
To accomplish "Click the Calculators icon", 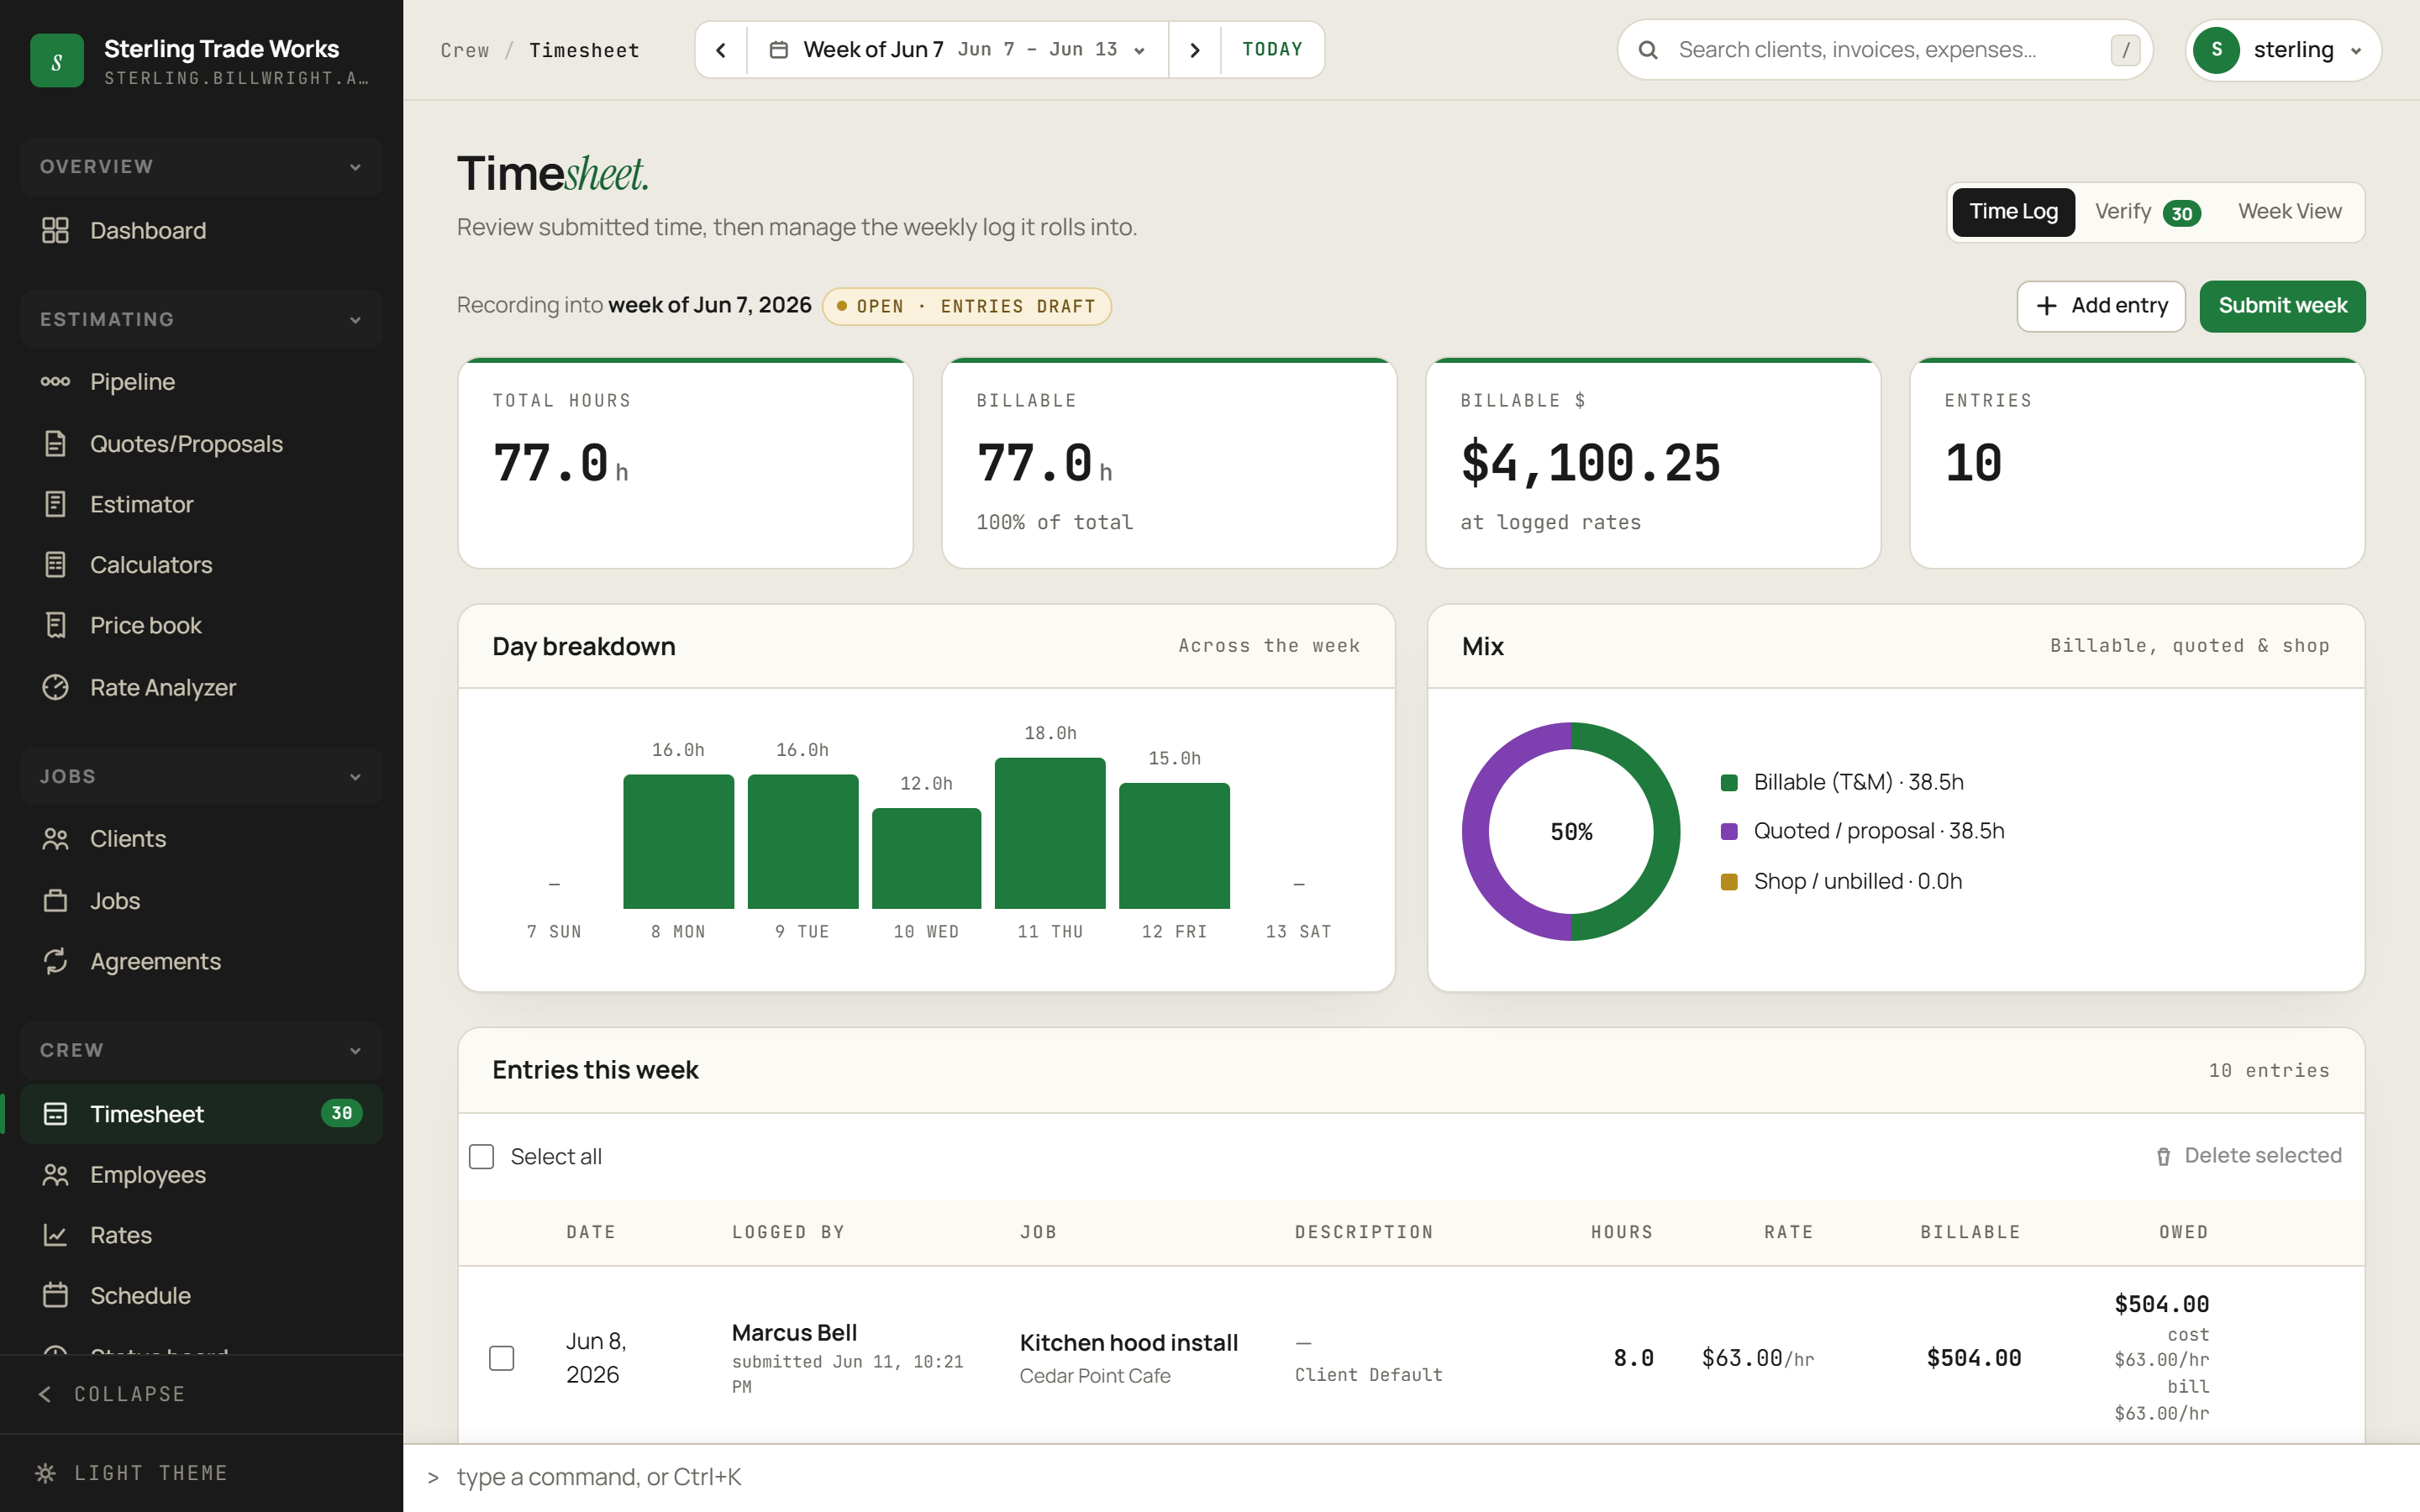I will point(55,565).
